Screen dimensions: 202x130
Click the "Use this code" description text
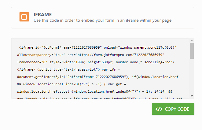[103, 20]
